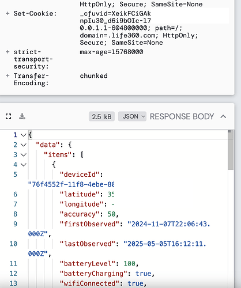Select the deviceId value string
The image size is (241, 288).
71,184
